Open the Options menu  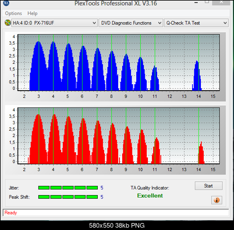(13, 13)
